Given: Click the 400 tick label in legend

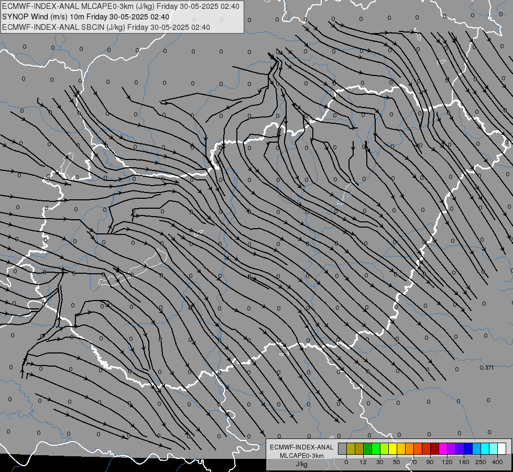Looking at the screenshot, I should coord(497,462).
